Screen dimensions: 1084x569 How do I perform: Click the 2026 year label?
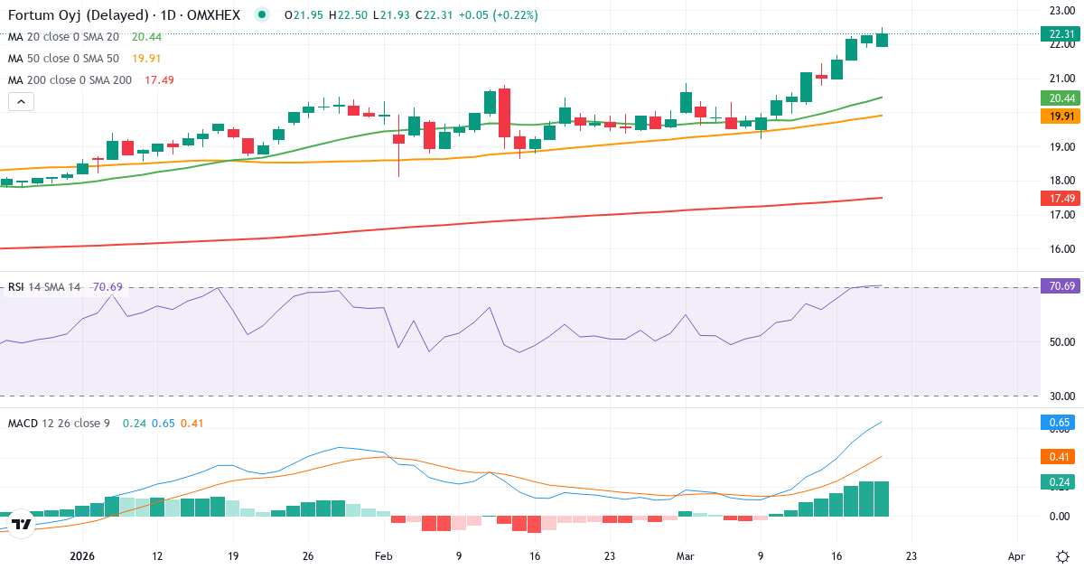pyautogui.click(x=82, y=557)
